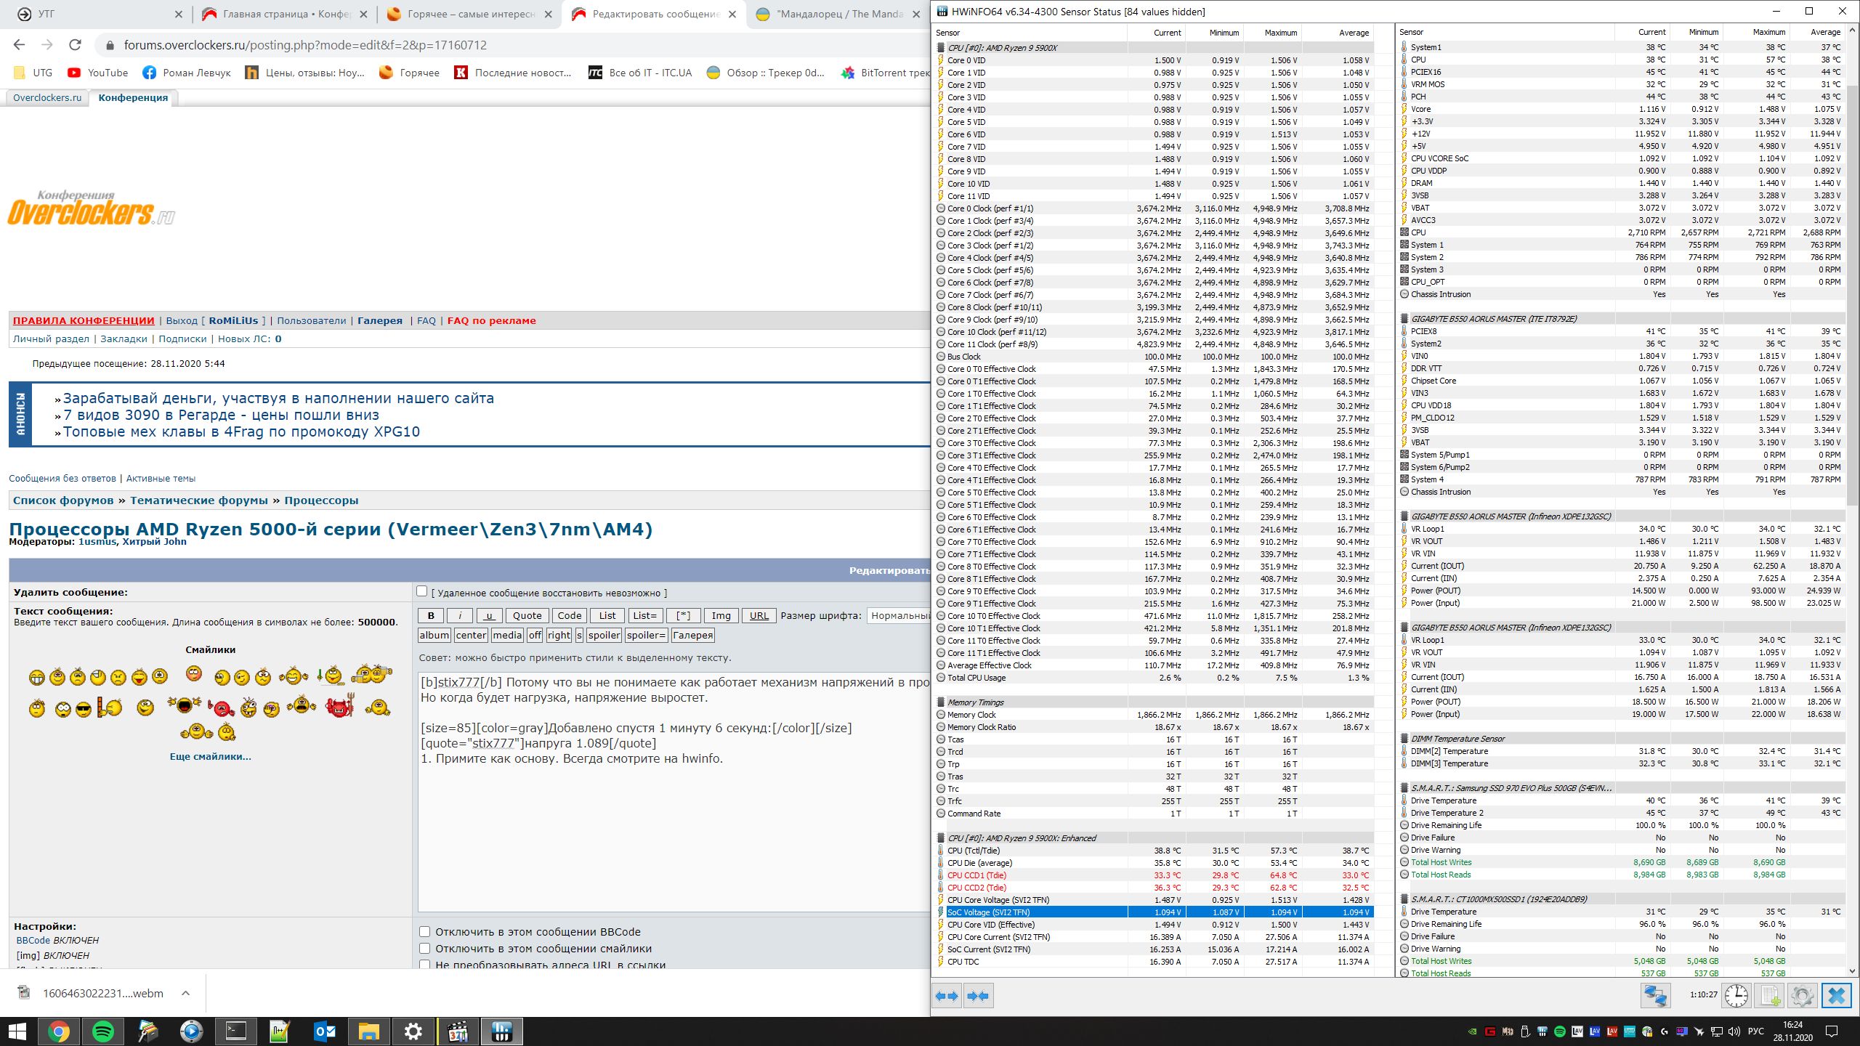This screenshot has width=1860, height=1046.
Task: Open HWiNFO sensor settings gear
Action: coord(1802,995)
